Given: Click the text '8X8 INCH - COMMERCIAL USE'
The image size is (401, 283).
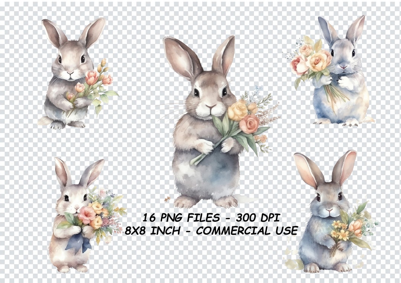Looking at the screenshot, I should point(211,231).
